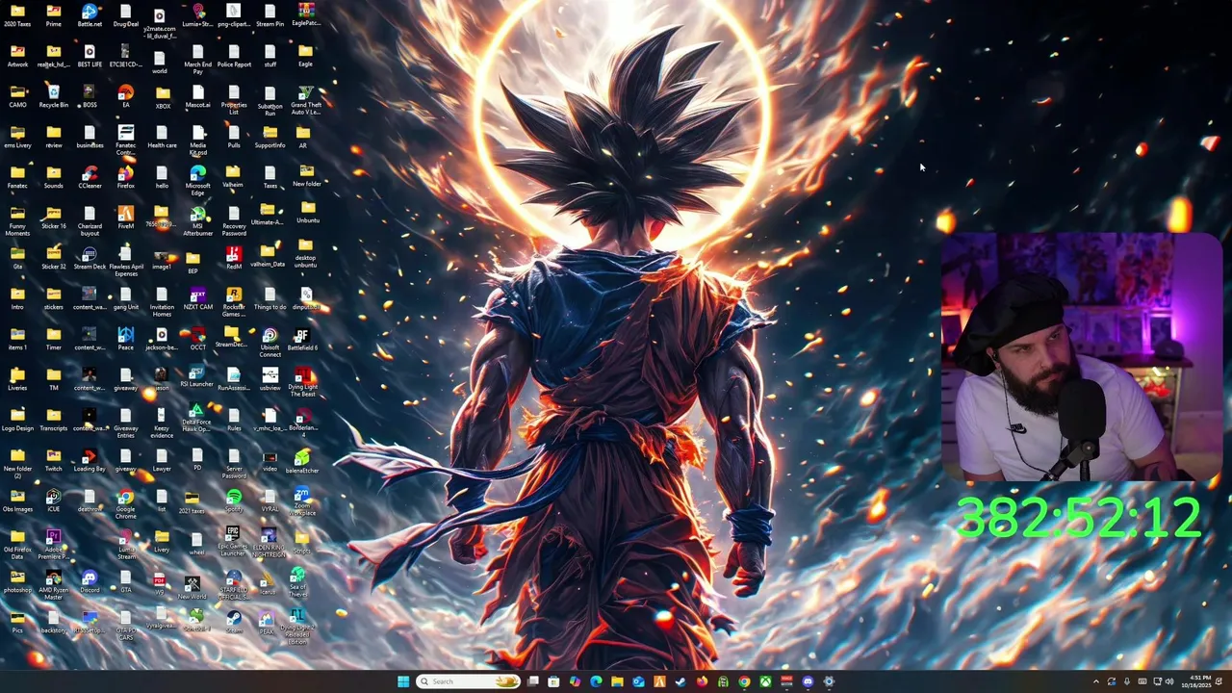Viewport: 1232px width, 693px height.
Task: Click the taskbar Search box
Action: 468,681
